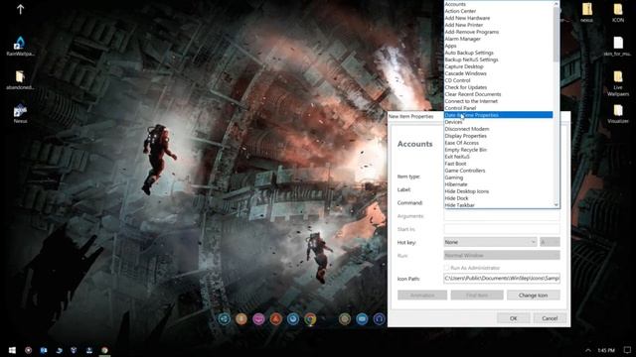Click the Icon Path text field

point(502,279)
